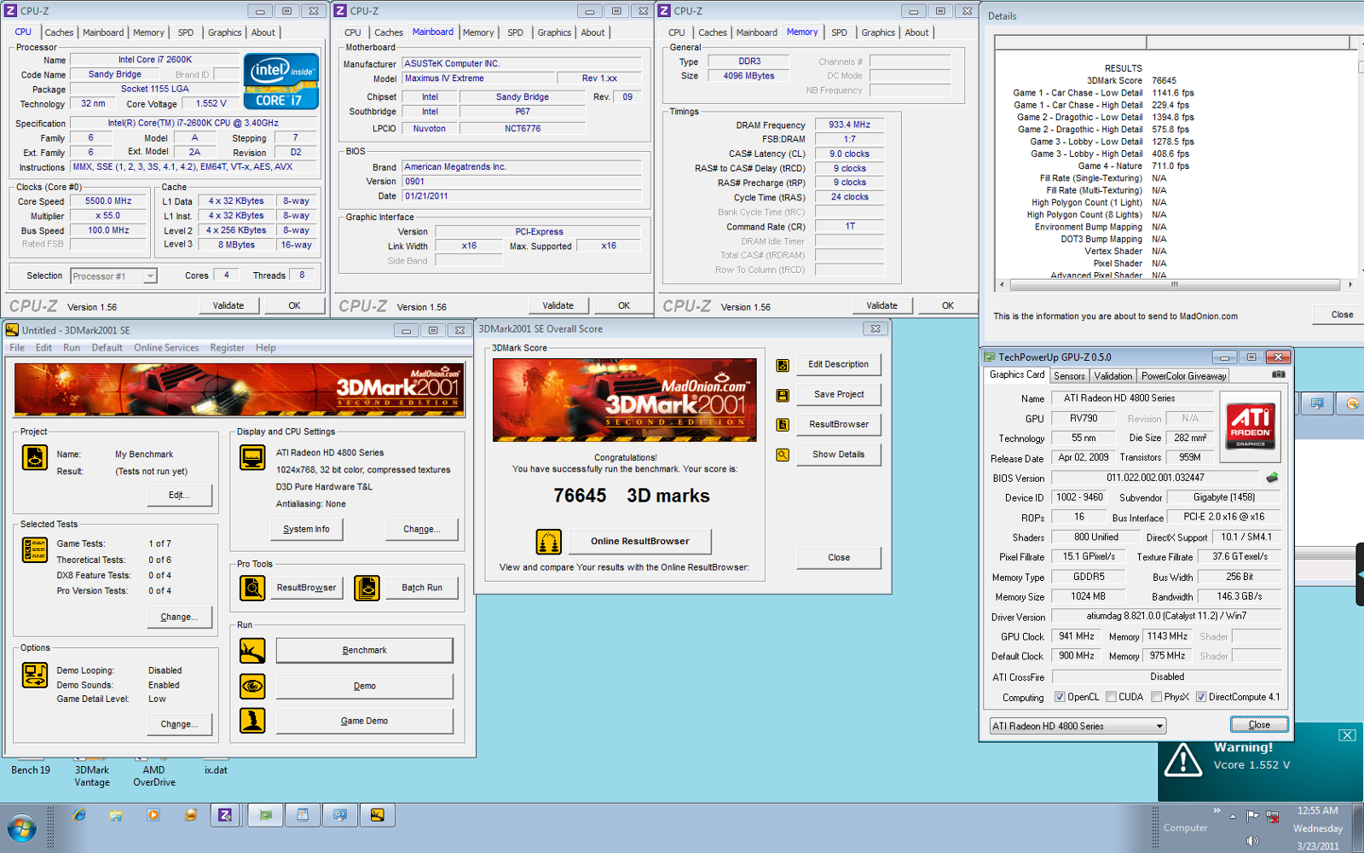
Task: Click the Details horizontal scrollbar left arrow
Action: (1002, 285)
